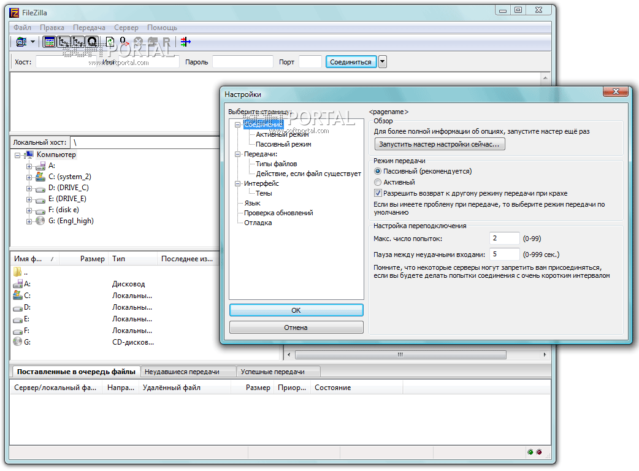Click the message log scroll up arrow
This screenshot has width=639, height=471.
pyautogui.click(x=545, y=78)
